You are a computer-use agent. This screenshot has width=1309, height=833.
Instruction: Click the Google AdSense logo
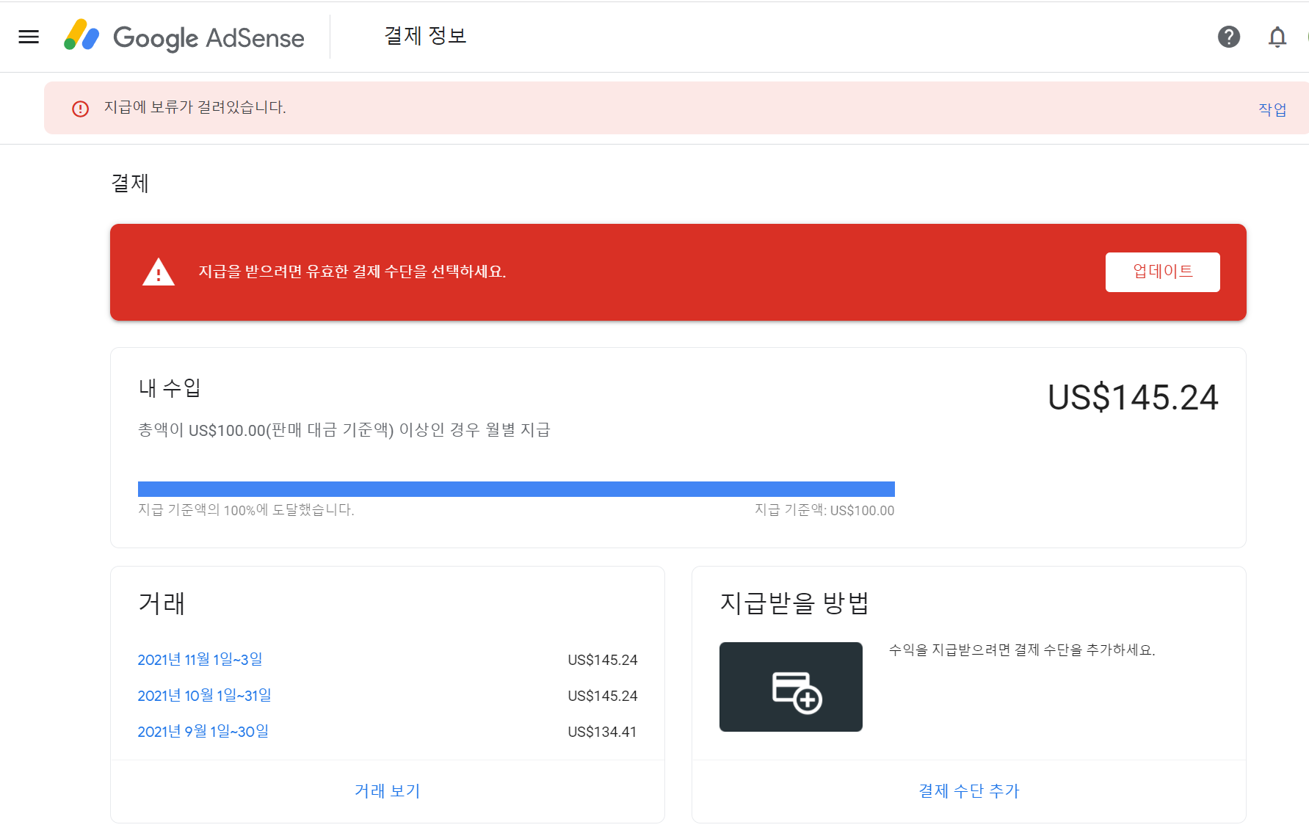click(184, 37)
